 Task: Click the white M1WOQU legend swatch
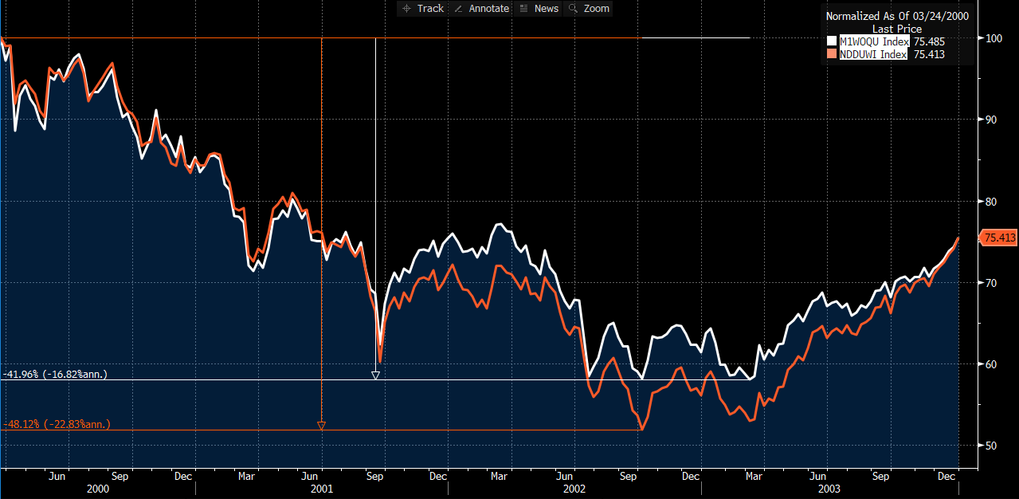point(833,41)
